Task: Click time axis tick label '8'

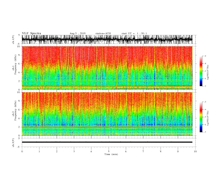Action: point(161,151)
